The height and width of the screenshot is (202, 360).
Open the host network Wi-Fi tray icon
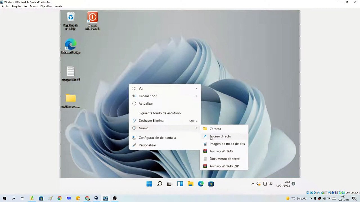pos(324,198)
